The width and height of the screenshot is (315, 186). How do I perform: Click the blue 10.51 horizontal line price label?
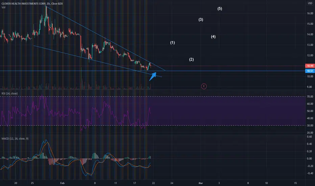(310, 71)
